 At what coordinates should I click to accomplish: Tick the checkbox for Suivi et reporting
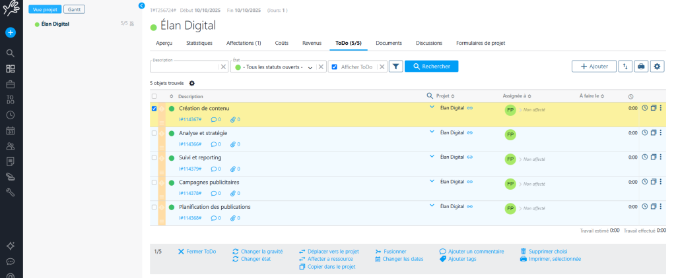(x=154, y=158)
